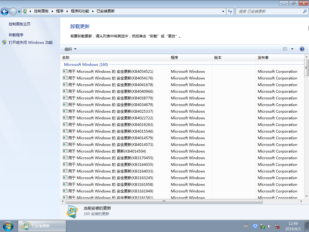Click the shield icon beside Windows 功能
The image size is (309, 232).
[x=4, y=42]
